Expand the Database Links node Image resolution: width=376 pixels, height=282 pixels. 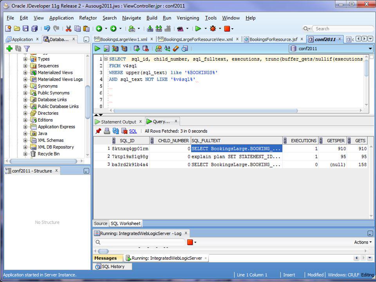tap(25, 99)
